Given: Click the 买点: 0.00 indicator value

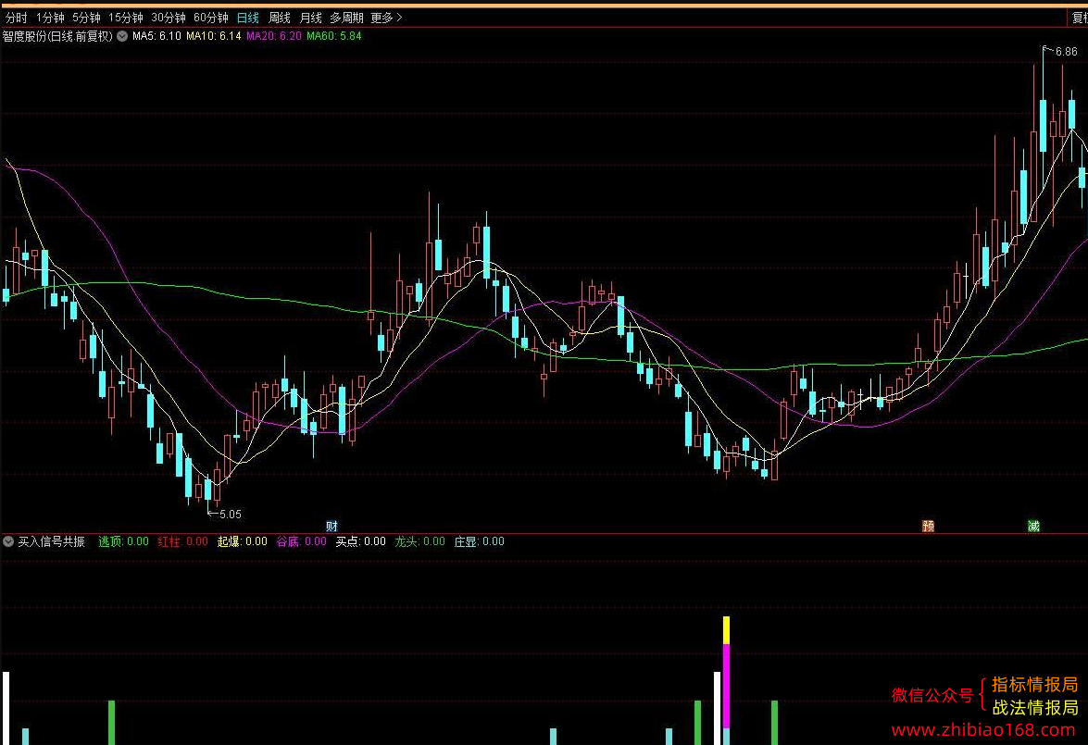Looking at the screenshot, I should coord(361,541).
